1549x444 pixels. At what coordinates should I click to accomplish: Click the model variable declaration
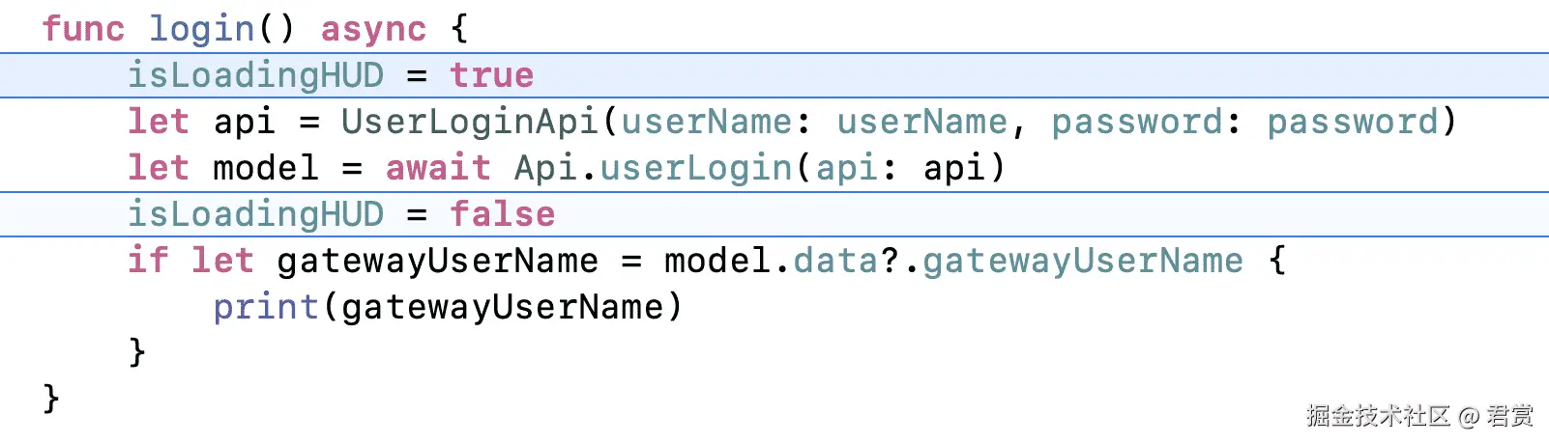pos(266,168)
